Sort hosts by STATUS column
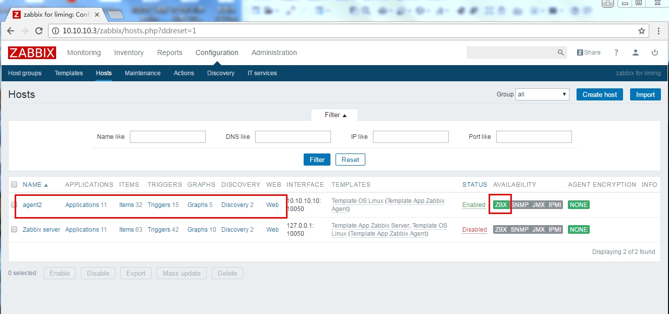669x314 pixels. pos(474,185)
